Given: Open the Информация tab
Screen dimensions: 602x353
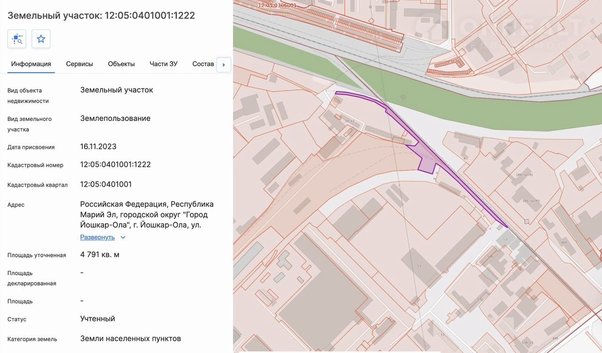Looking at the screenshot, I should coord(31,64).
